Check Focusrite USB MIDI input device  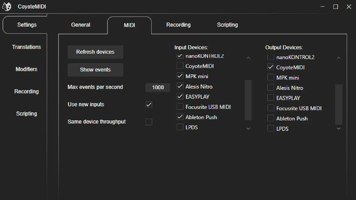[x=180, y=107]
